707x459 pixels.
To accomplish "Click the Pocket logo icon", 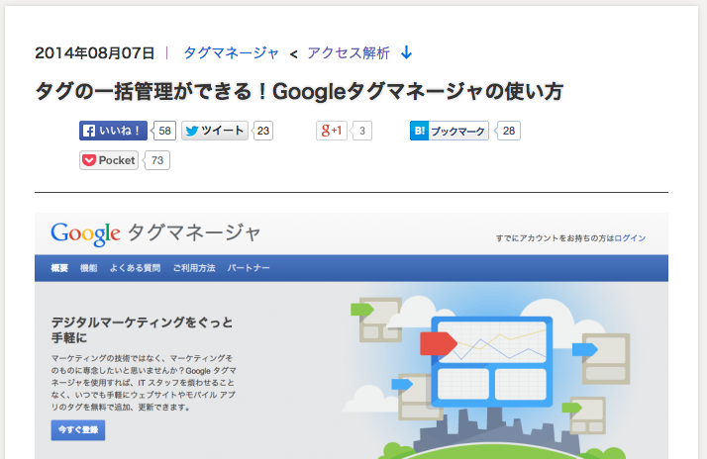I will [89, 160].
